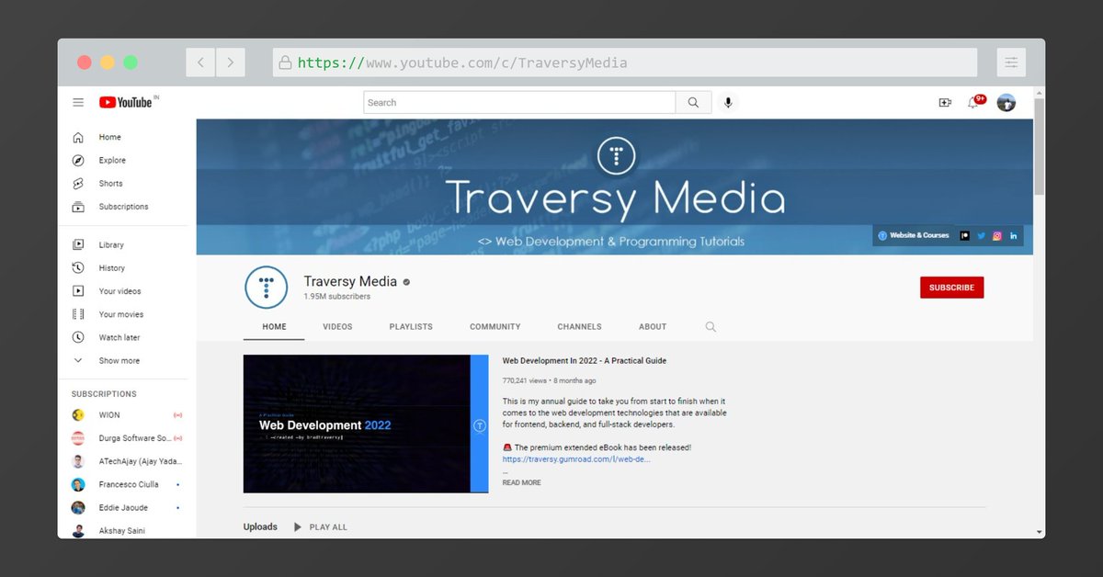Click the 770,241 views text

click(x=525, y=380)
